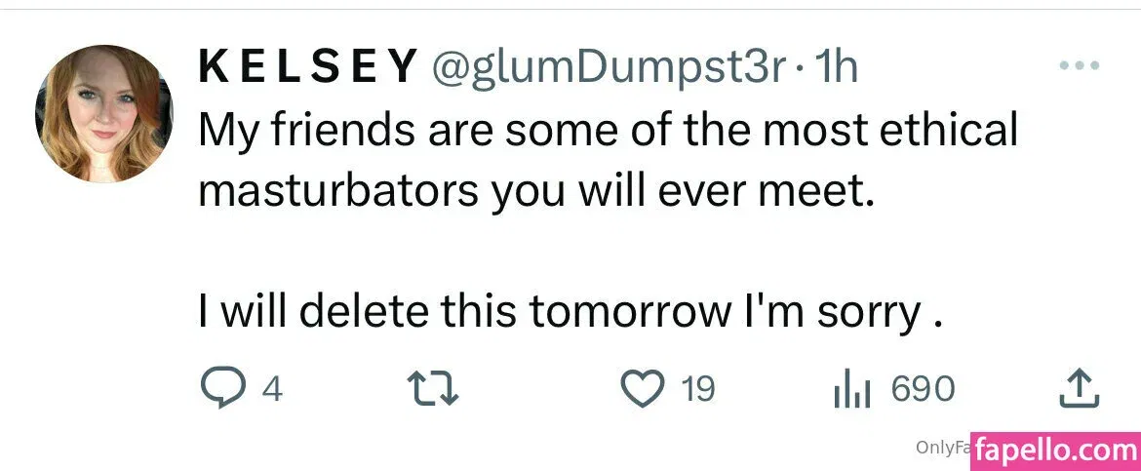Click the 1h timestamp
The image size is (1141, 471).
coord(835,67)
